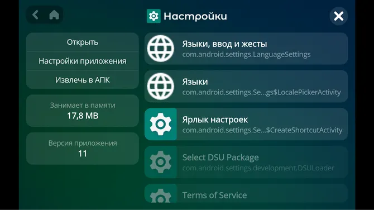This screenshot has width=374, height=210.
Task: Select the Select DSU Package entry
Action: 246,162
